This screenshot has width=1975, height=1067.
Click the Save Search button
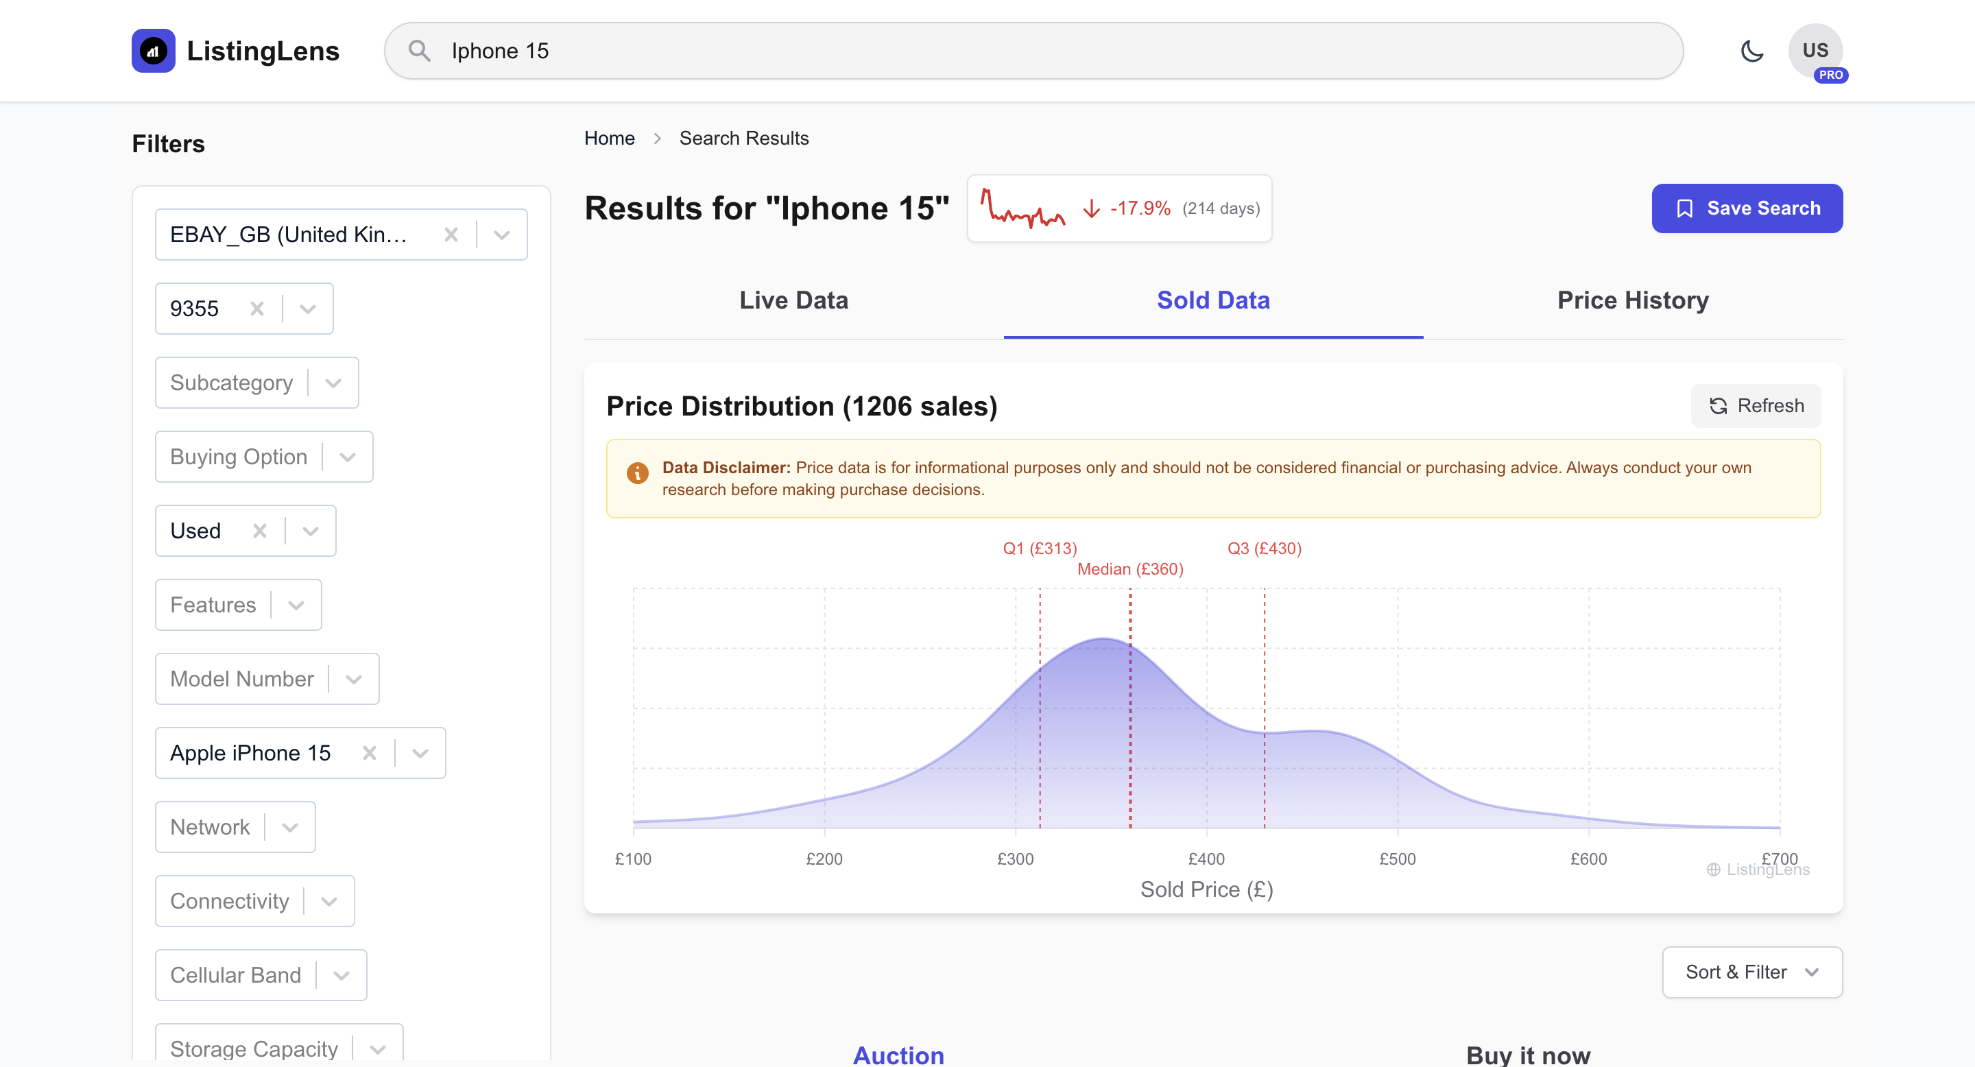coord(1747,208)
